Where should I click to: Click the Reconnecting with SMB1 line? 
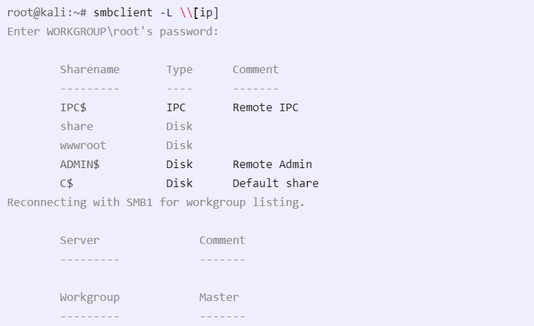click(156, 203)
